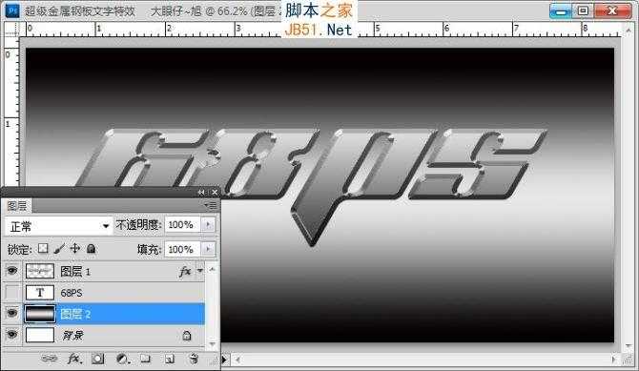Image resolution: width=639 pixels, height=371 pixels.
Task: Delete layer with the trash icon
Action: (x=194, y=359)
